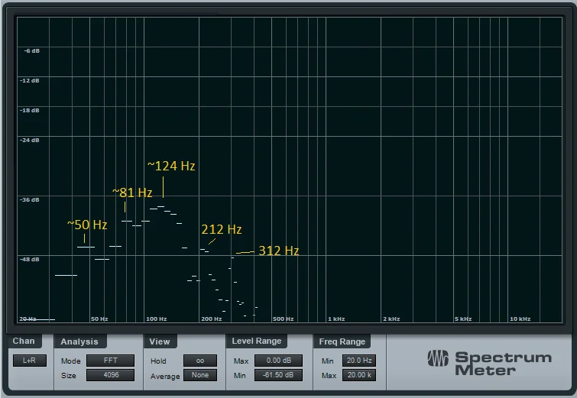This screenshot has width=577, height=398.
Task: Click the Freq Range Min 20.0 Hz field
Action: (358, 361)
